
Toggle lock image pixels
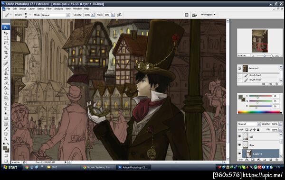pos(250,130)
